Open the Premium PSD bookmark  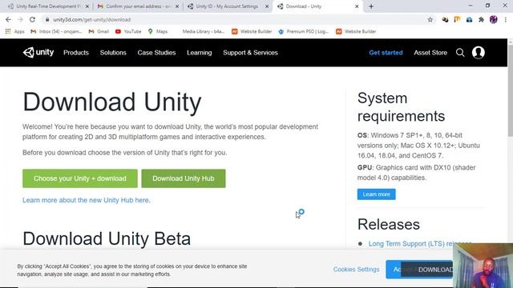click(x=303, y=31)
